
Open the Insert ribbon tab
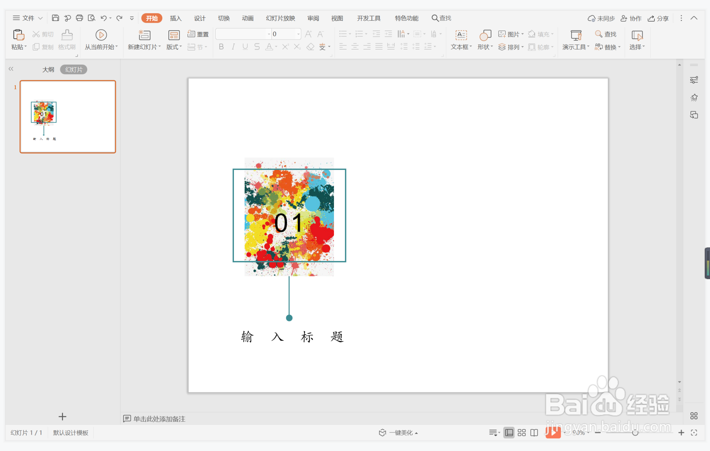[176, 18]
